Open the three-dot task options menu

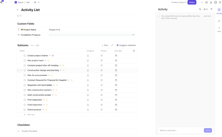point(202,2)
